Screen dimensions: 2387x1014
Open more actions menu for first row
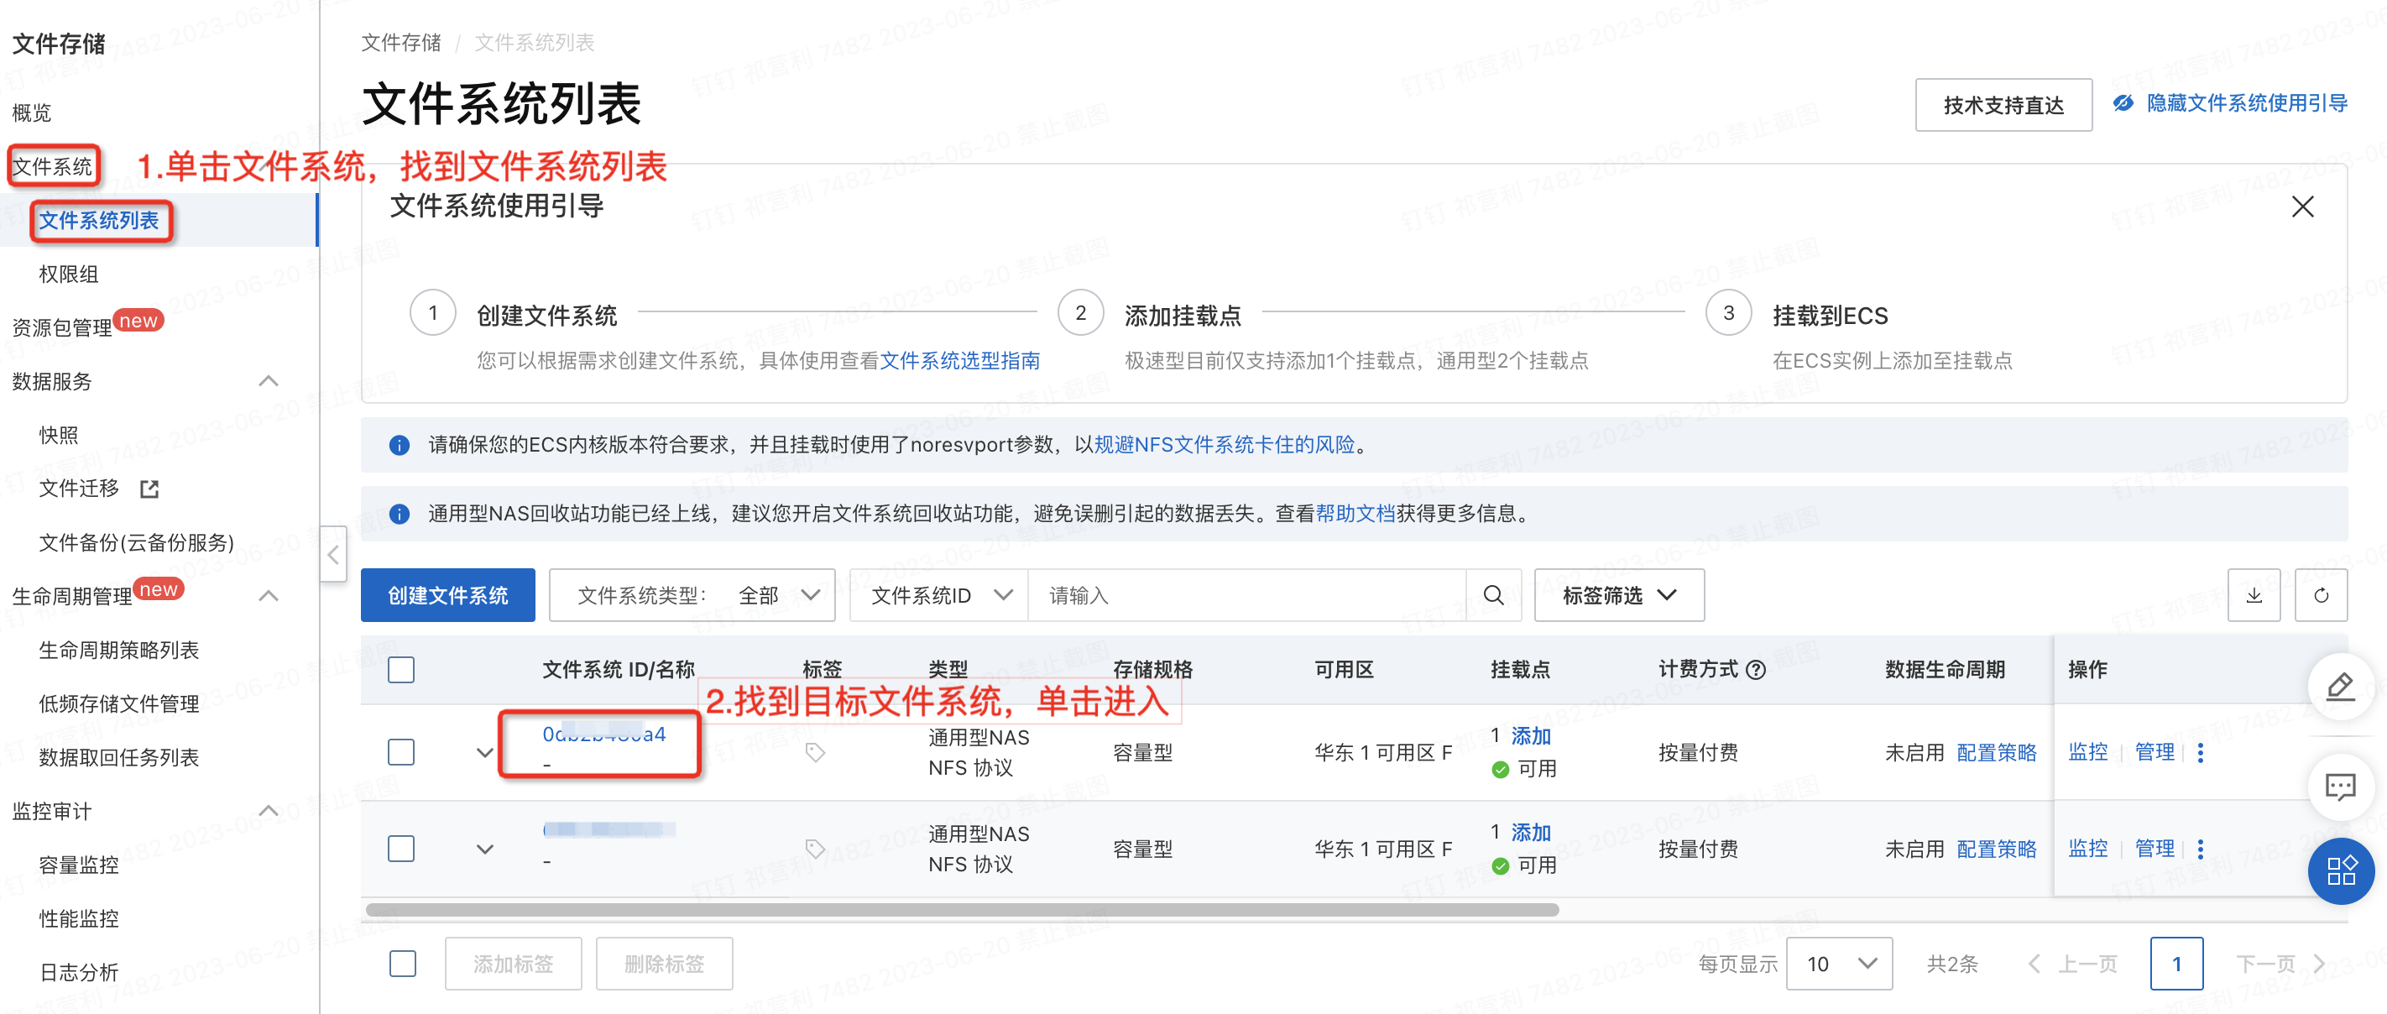point(2201,752)
